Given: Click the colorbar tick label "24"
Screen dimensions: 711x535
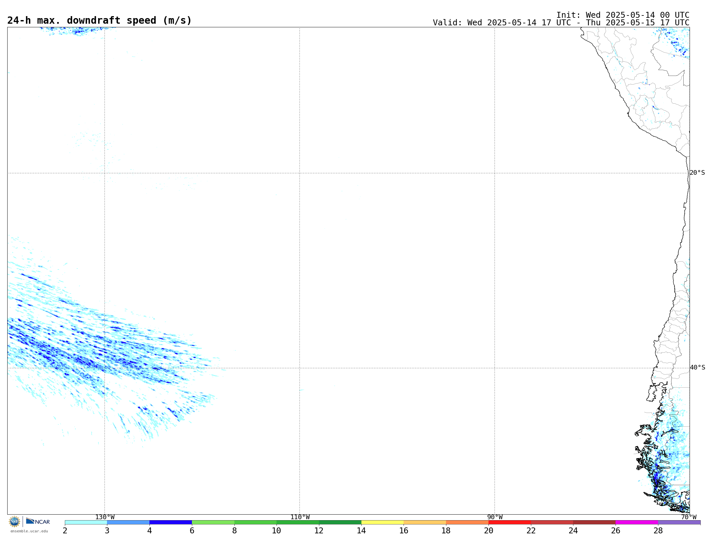Looking at the screenshot, I should [573, 531].
